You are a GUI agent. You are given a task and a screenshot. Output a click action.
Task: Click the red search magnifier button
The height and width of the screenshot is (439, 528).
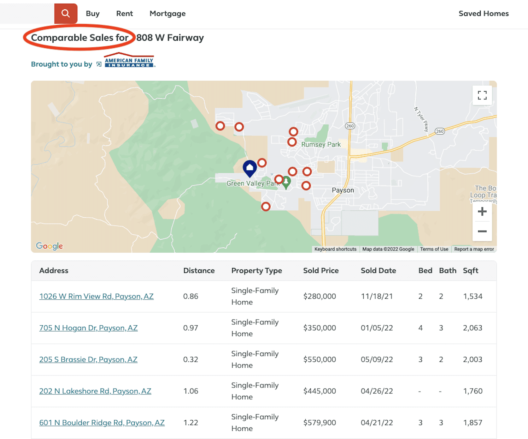pyautogui.click(x=66, y=14)
